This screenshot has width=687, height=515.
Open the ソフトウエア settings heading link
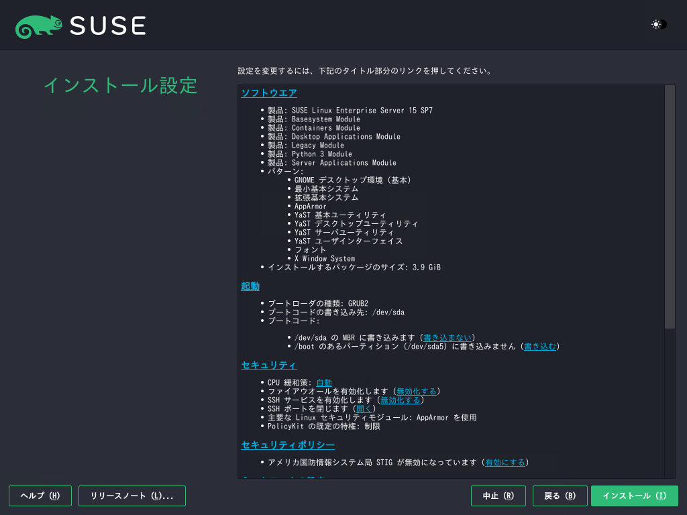(268, 93)
